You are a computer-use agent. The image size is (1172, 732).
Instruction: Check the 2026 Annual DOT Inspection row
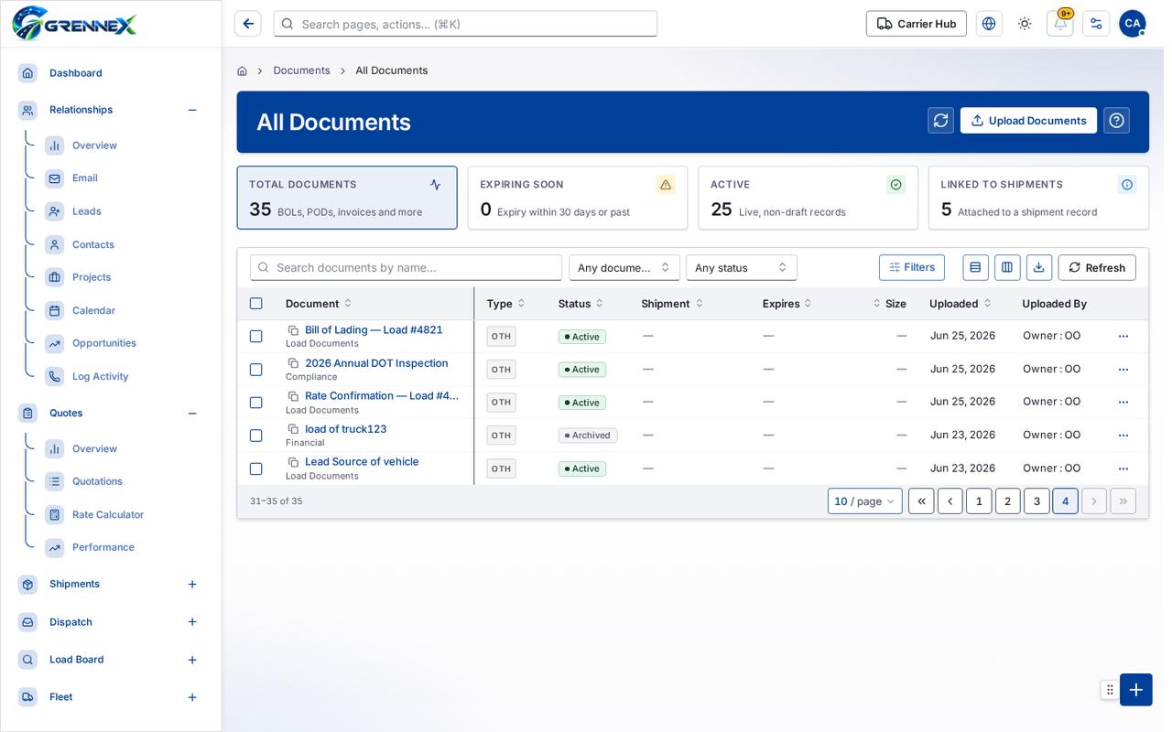(256, 370)
